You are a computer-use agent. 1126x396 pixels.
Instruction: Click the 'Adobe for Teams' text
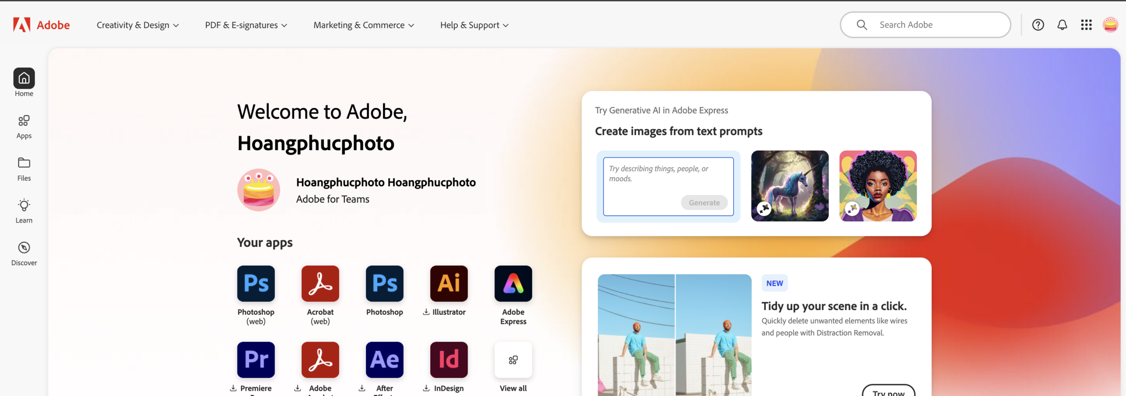tap(333, 199)
